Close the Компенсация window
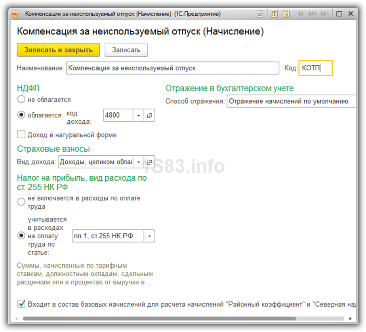Viewport: 366px width, 332px height. point(351,14)
